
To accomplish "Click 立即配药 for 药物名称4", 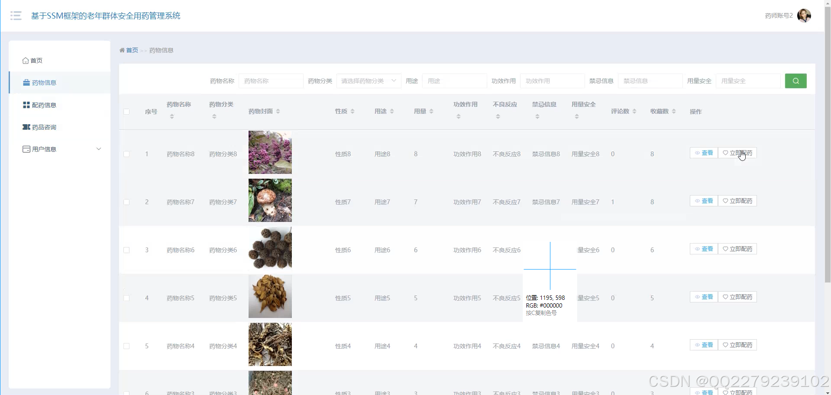I will (x=737, y=345).
